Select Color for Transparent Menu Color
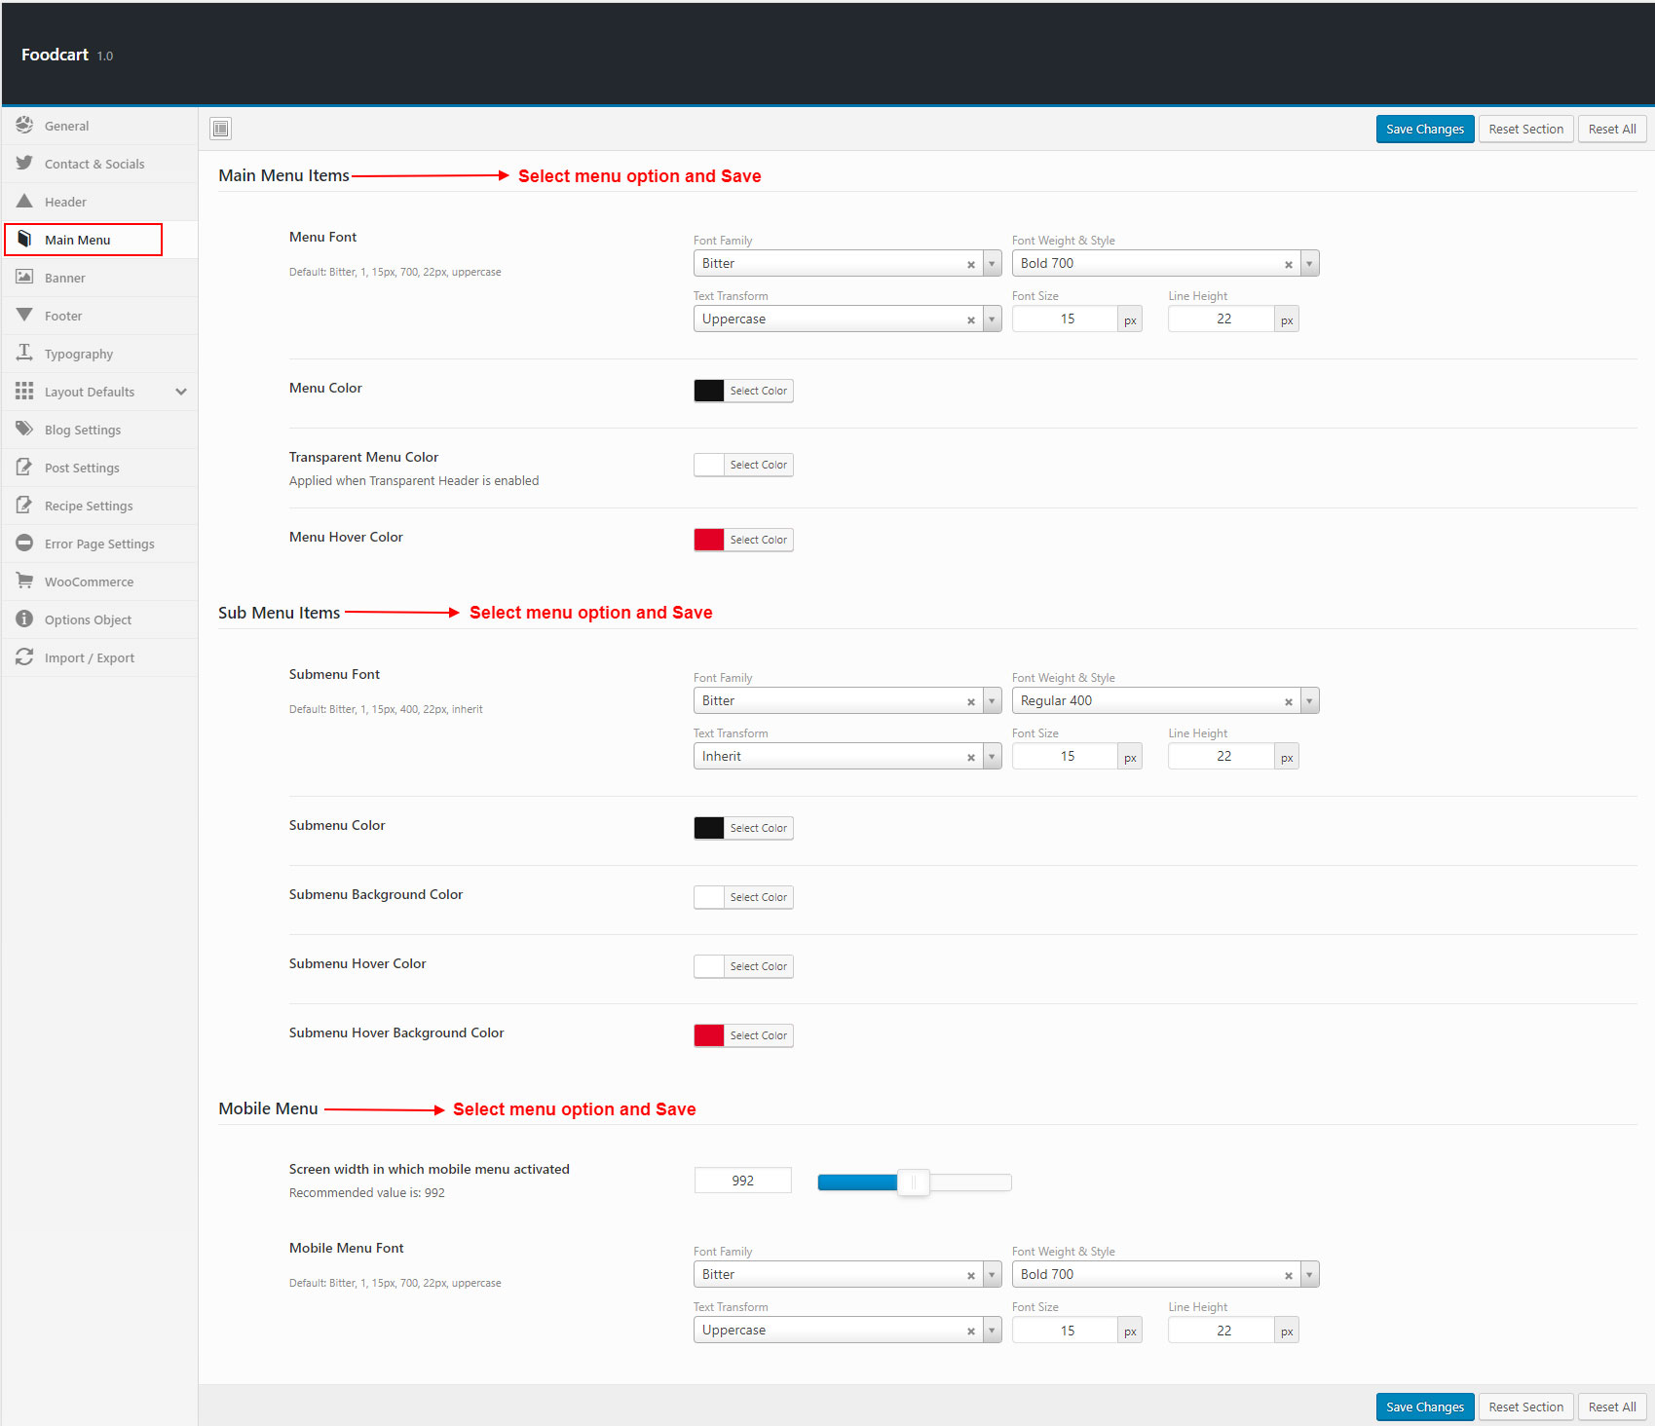1655x1426 pixels. pos(743,465)
